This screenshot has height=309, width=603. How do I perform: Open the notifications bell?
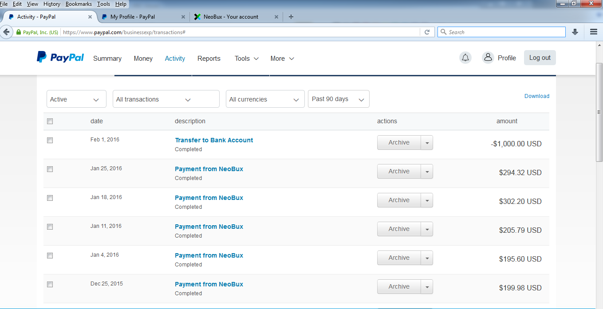pos(465,58)
